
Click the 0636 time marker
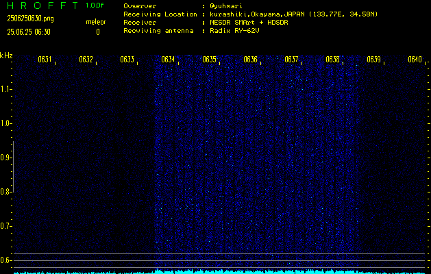click(250, 60)
